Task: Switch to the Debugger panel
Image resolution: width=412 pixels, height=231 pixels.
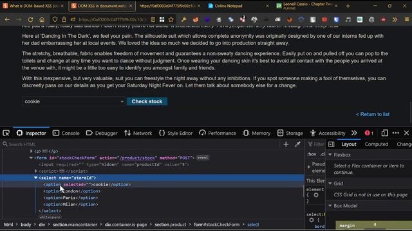Action: coord(102,133)
